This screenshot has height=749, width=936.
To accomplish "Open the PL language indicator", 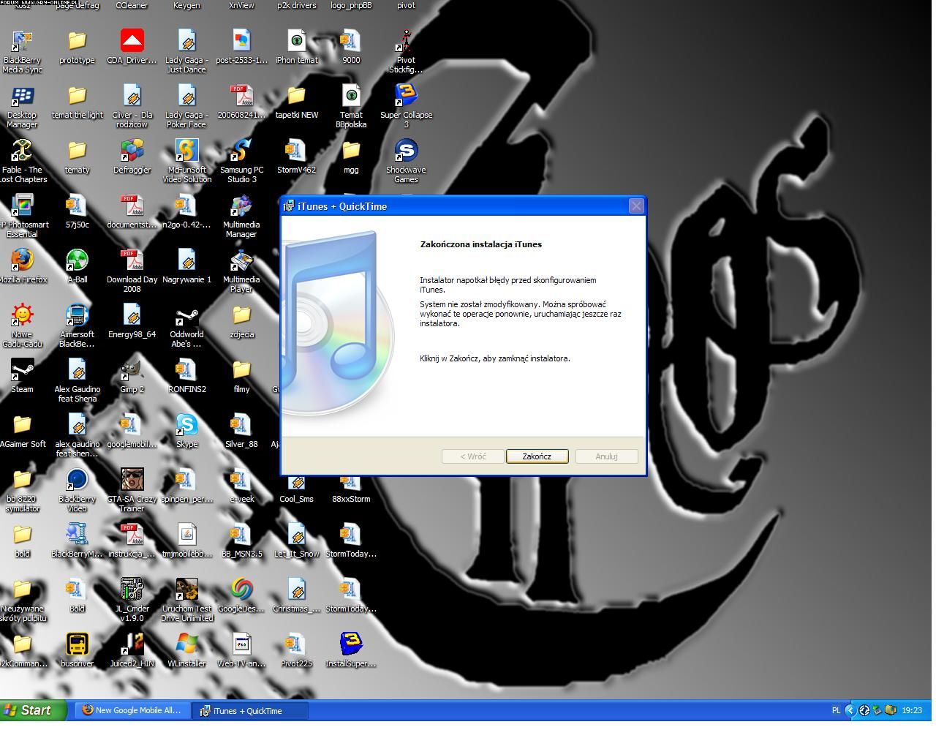I will pos(836,710).
